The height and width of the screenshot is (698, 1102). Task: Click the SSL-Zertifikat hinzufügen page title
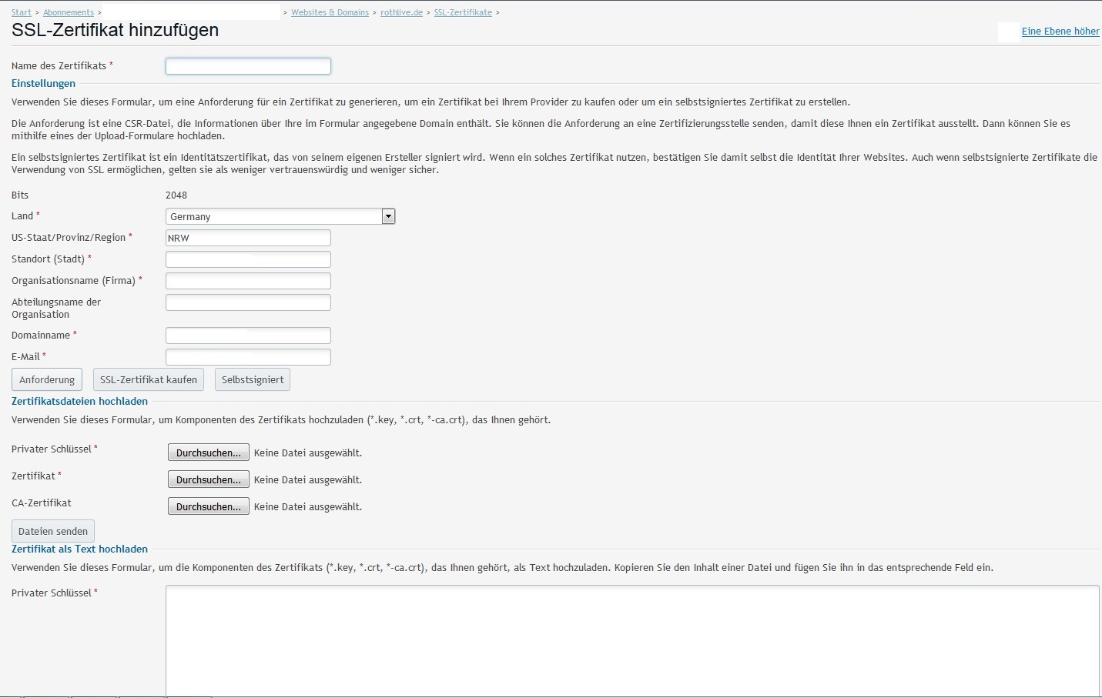coord(116,30)
